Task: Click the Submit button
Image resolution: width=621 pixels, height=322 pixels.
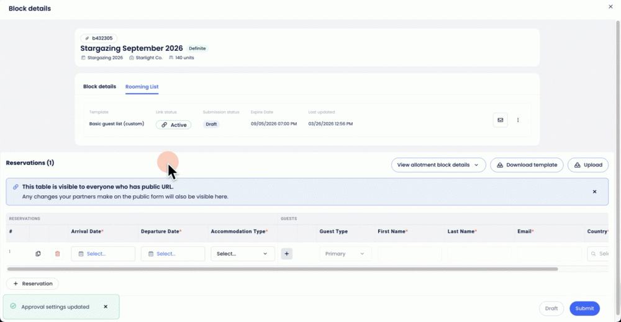Action: tap(584, 308)
